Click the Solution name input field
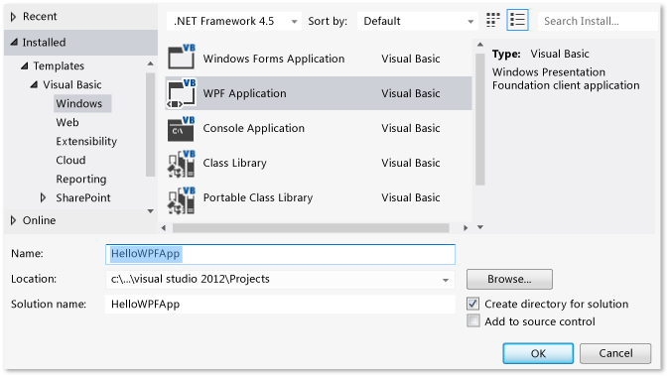The height and width of the screenshot is (377, 669). pyautogui.click(x=280, y=304)
